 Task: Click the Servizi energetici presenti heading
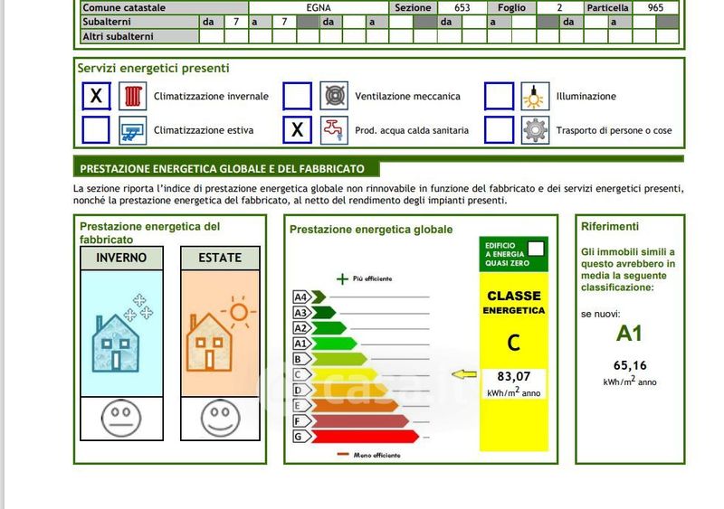click(x=153, y=69)
